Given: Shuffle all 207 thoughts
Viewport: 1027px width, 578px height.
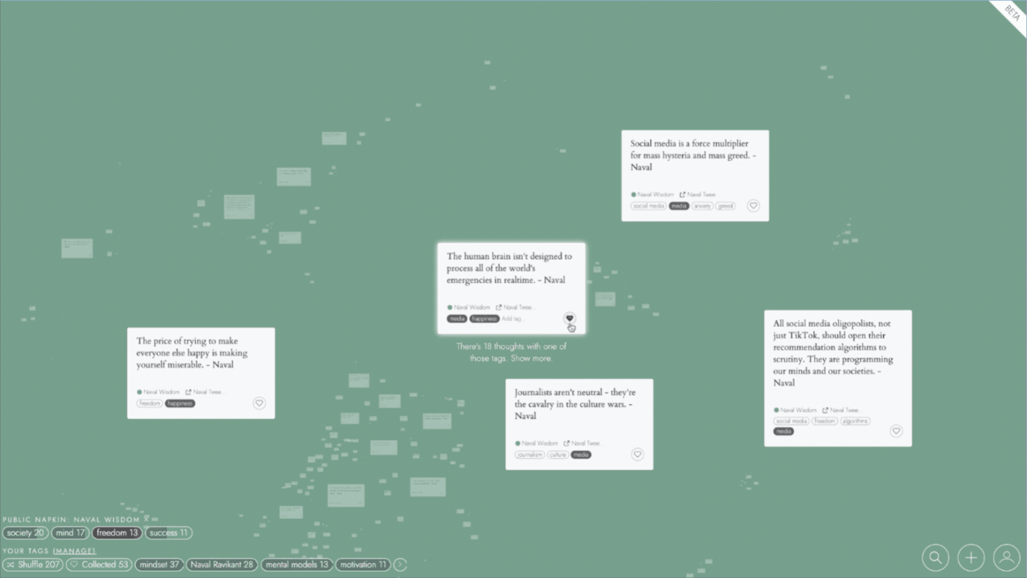Looking at the screenshot, I should pyautogui.click(x=33, y=565).
